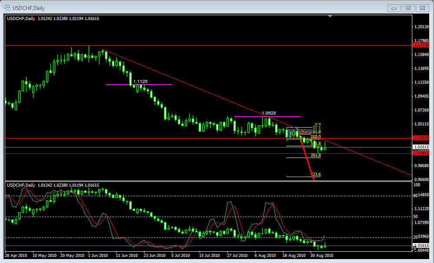The width and height of the screenshot is (434, 263).
Task: Click the red 1.0300 price level label
Action: [x=421, y=138]
